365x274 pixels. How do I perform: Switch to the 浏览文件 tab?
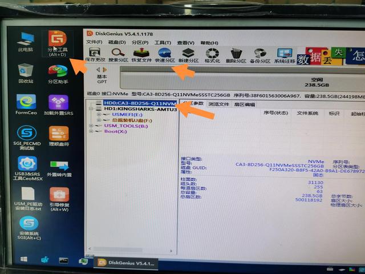click(218, 104)
